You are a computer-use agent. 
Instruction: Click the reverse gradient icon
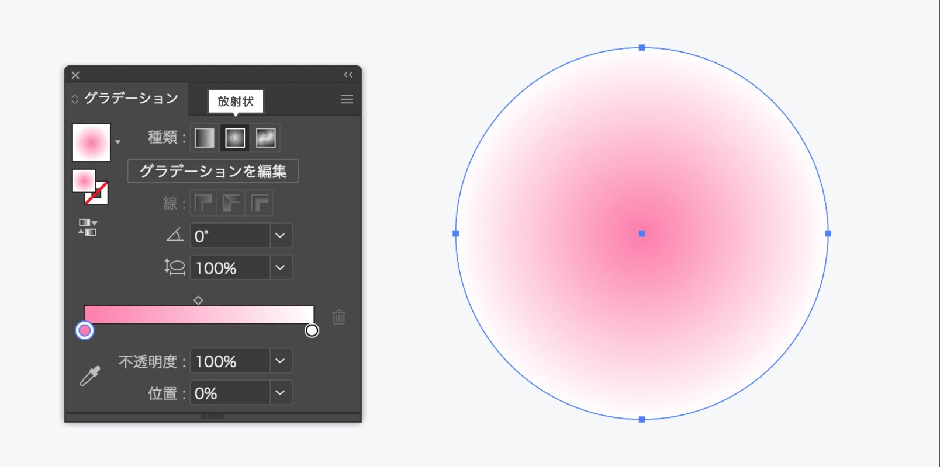(x=88, y=227)
